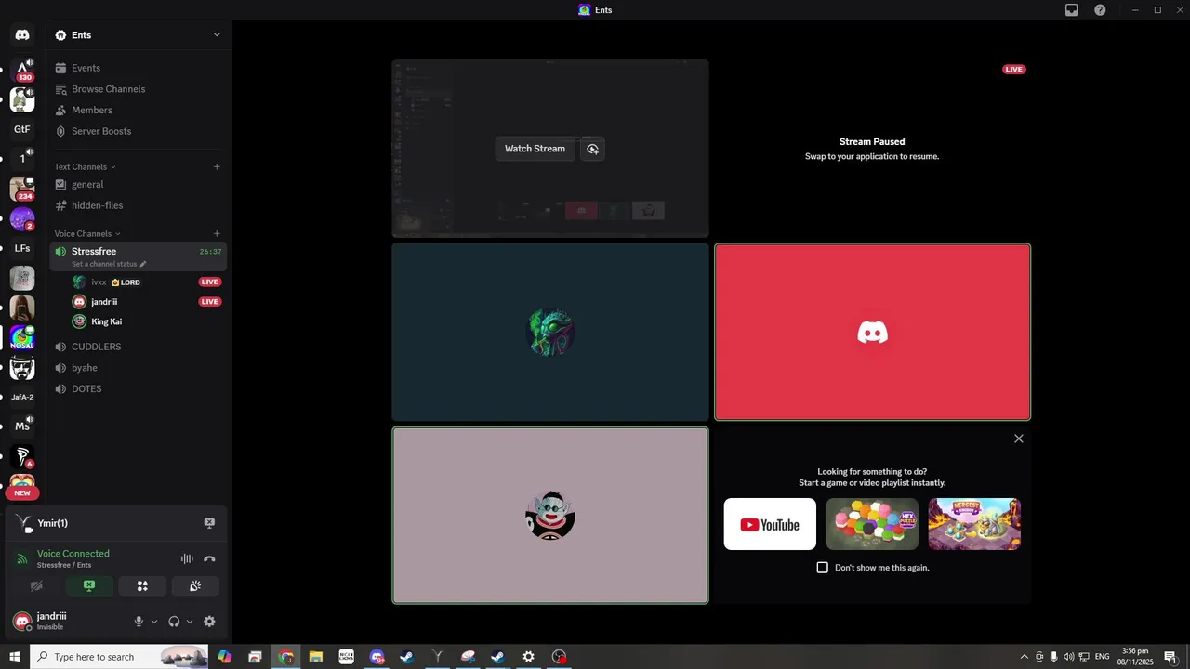Open the JafA-2 server in sidebar

pos(22,397)
